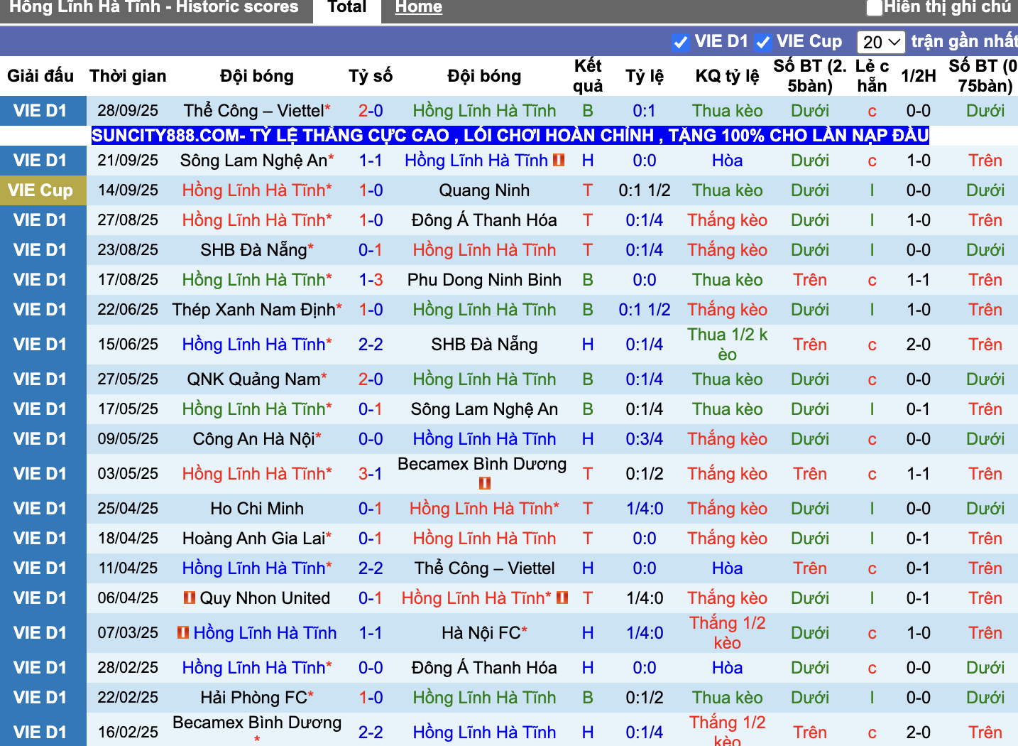Click Trên goals cell in Phu Dong Ninh Binh row

810,280
